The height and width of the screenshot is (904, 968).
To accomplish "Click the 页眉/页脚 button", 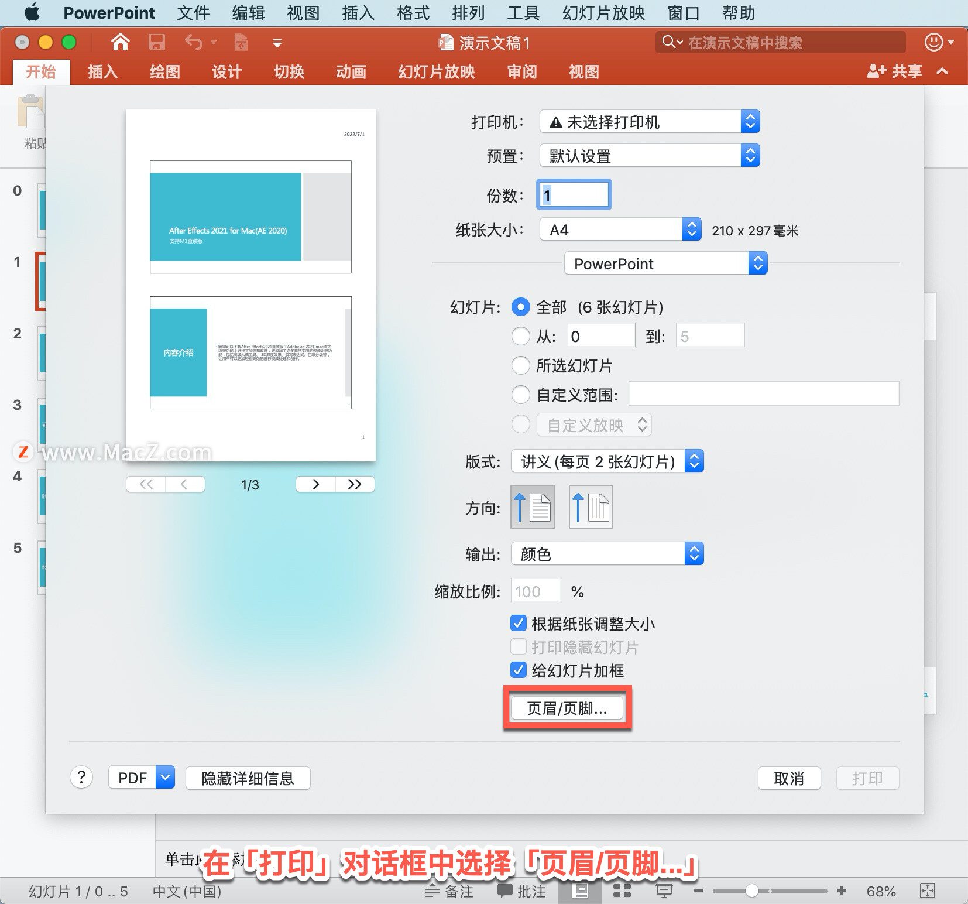I will click(x=567, y=708).
